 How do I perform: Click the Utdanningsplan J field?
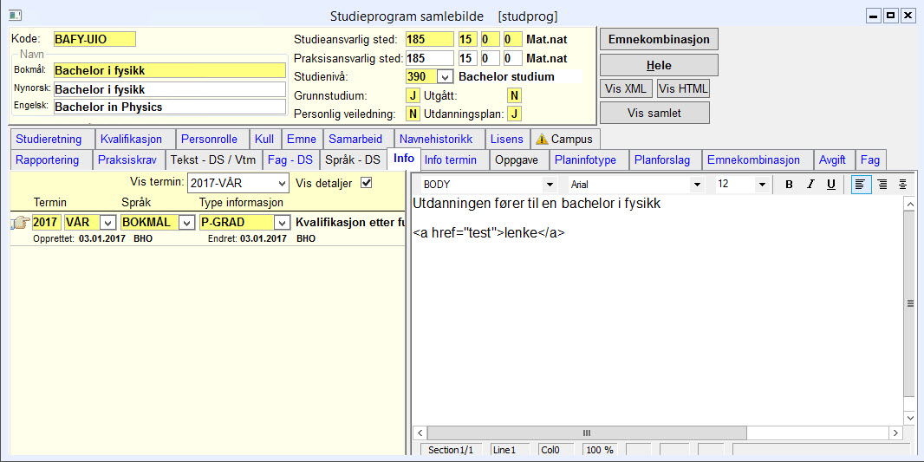(x=515, y=114)
